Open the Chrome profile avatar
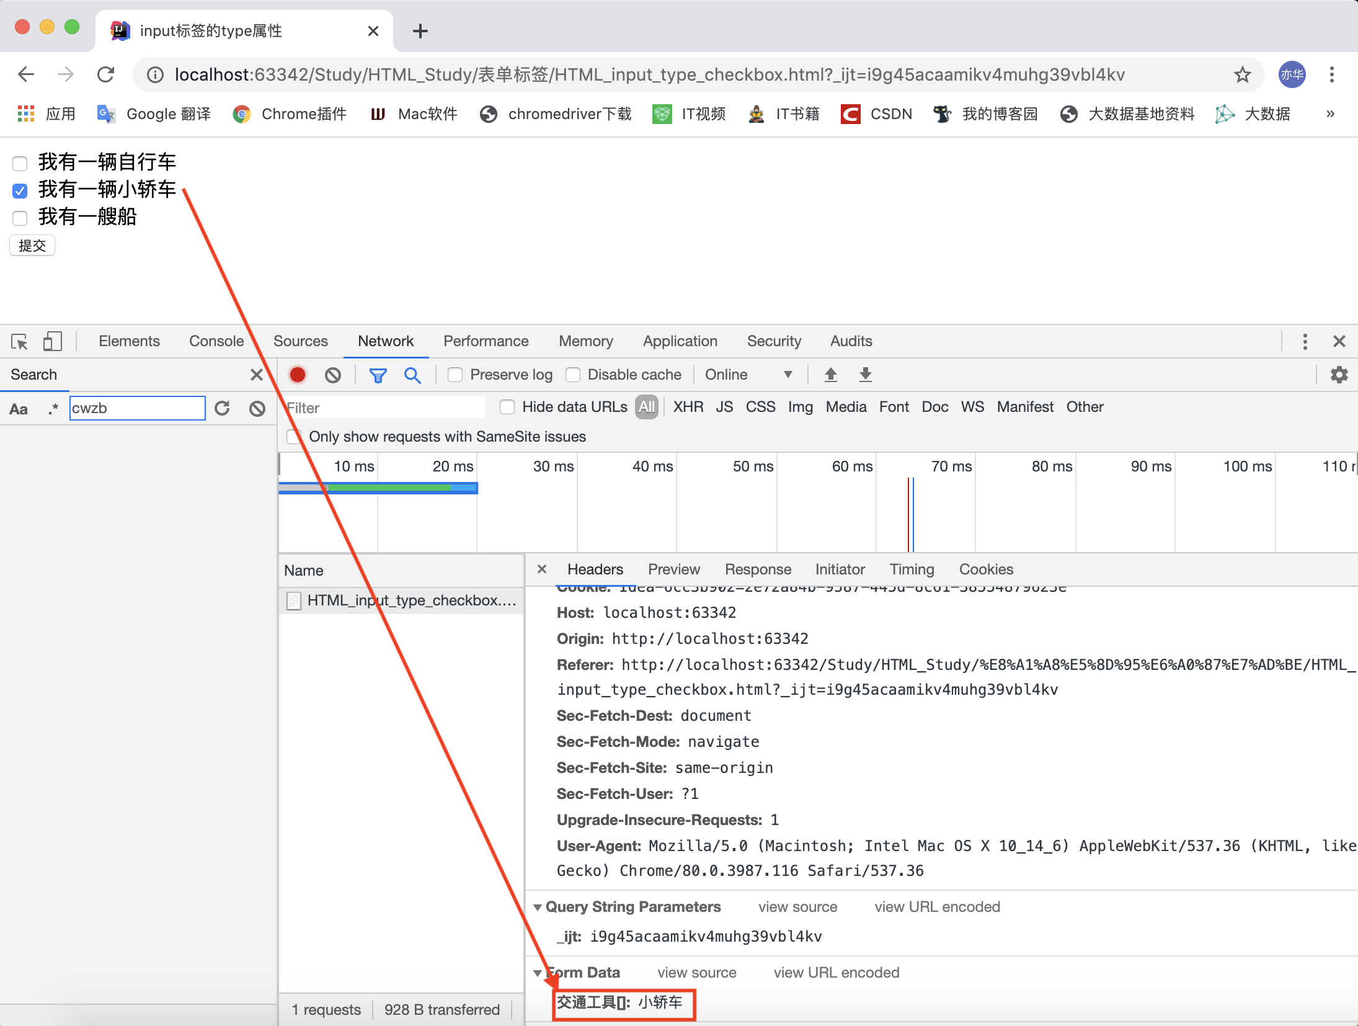This screenshot has width=1358, height=1026. coord(1292,75)
